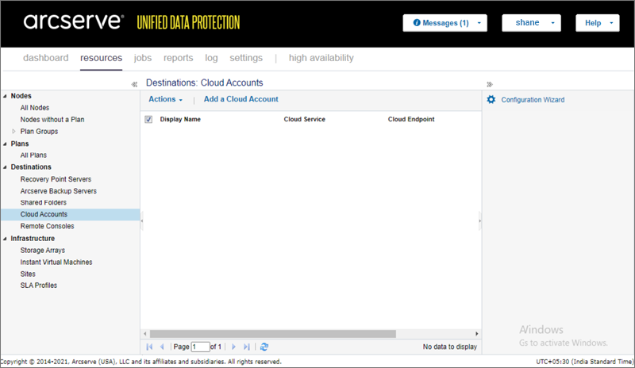Screen dimensions: 635x368
Task: Select Nodes without a Plan
Action: (52, 120)
